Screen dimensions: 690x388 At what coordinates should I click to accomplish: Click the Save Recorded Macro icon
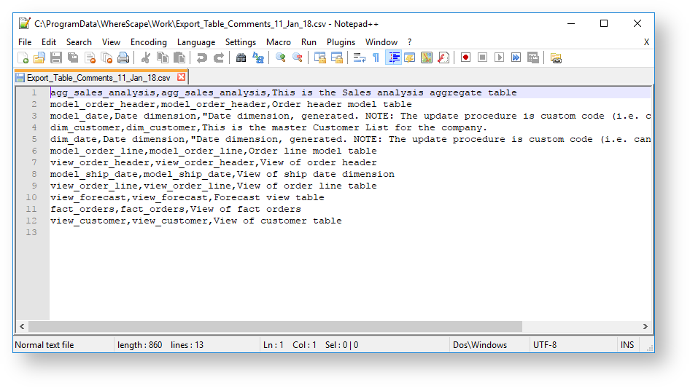(533, 58)
